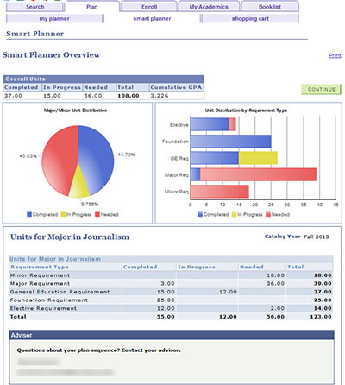Open the my planner subtab

(x=54, y=18)
